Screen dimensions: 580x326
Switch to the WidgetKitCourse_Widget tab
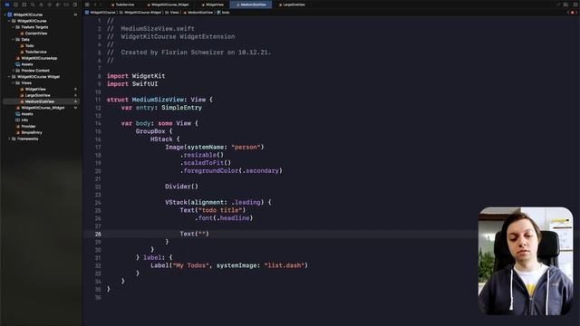168,5
